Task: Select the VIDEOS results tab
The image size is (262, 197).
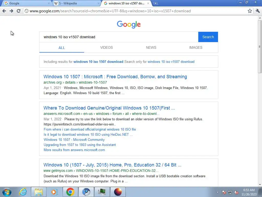Action: click(106, 47)
